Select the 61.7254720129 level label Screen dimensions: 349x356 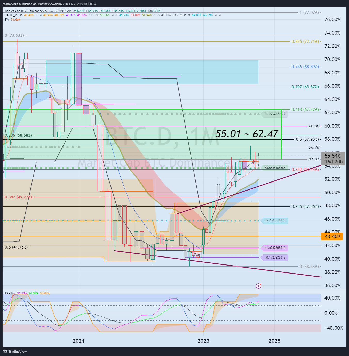click(x=275, y=114)
